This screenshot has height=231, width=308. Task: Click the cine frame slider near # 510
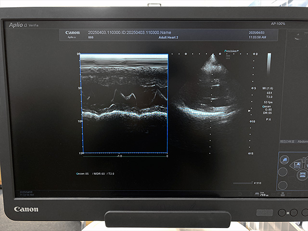click(243, 183)
